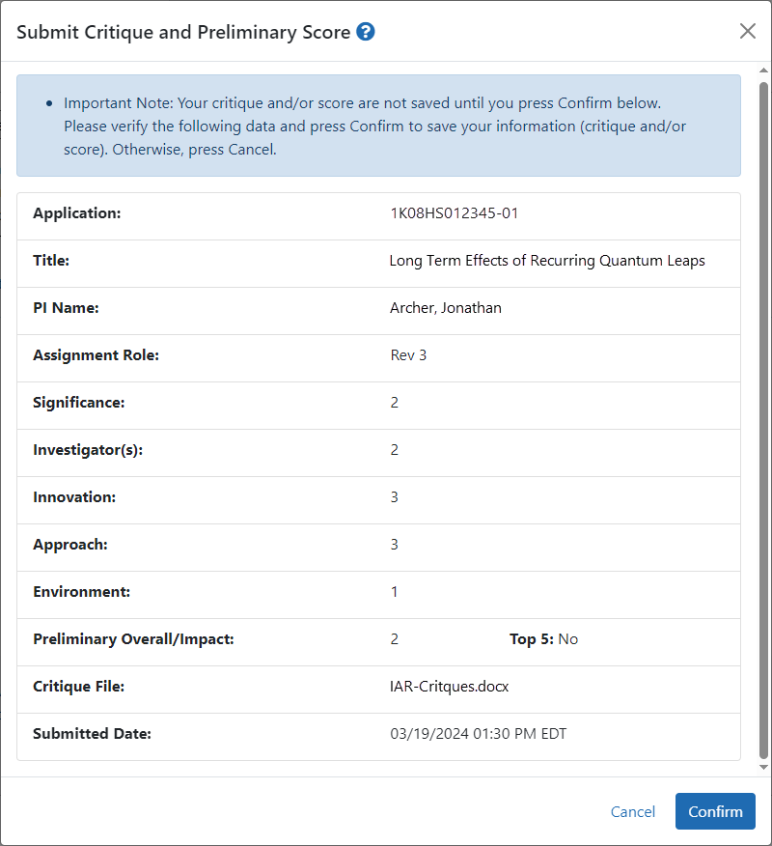Screen dimensions: 772x846
Task: Click the Significance score value
Action: (x=395, y=403)
